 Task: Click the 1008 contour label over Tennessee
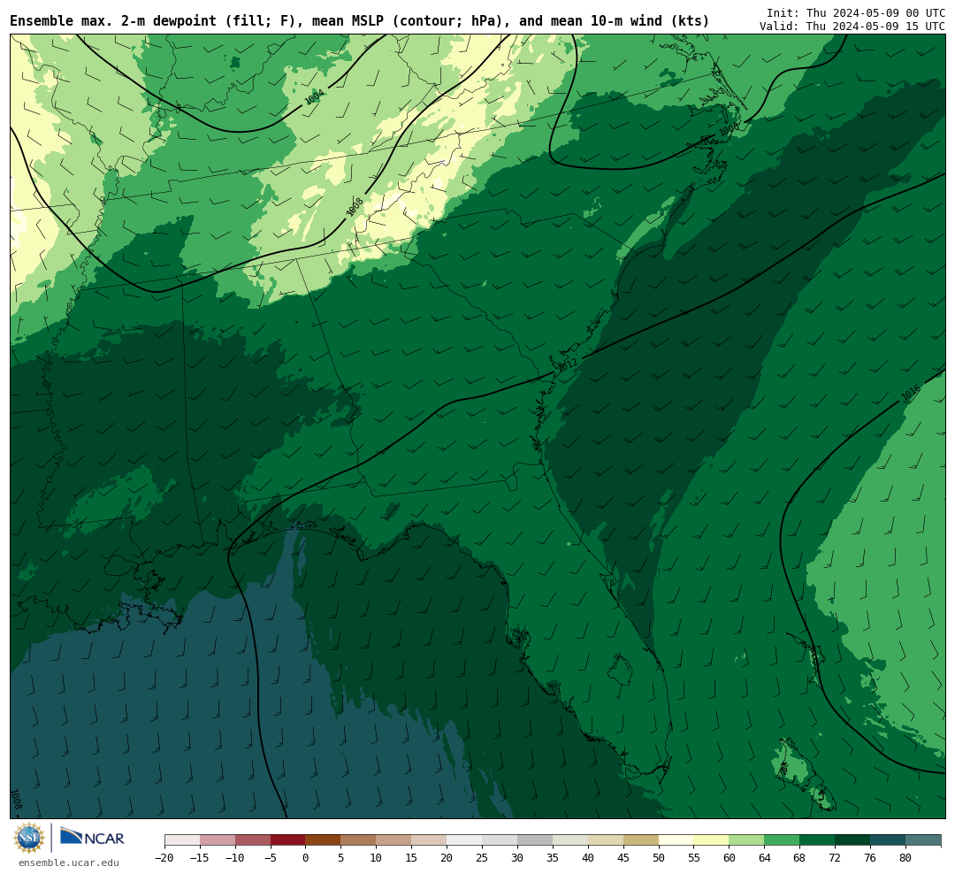(x=355, y=207)
